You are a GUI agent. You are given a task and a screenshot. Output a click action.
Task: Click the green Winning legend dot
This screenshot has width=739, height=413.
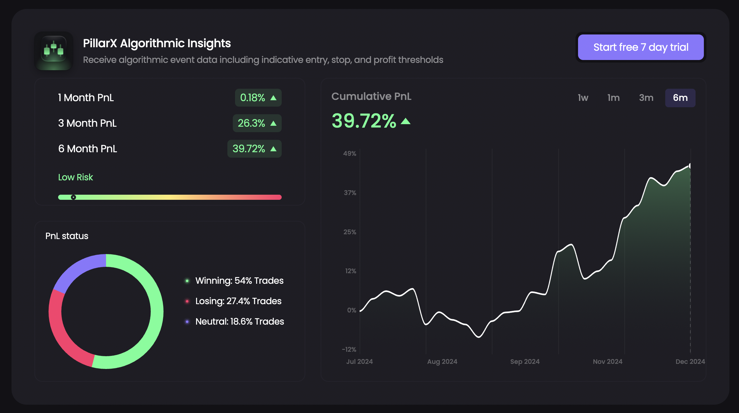point(187,281)
